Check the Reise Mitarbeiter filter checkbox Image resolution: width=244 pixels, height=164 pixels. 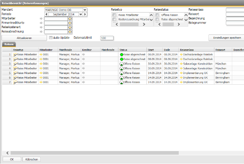[114, 14]
